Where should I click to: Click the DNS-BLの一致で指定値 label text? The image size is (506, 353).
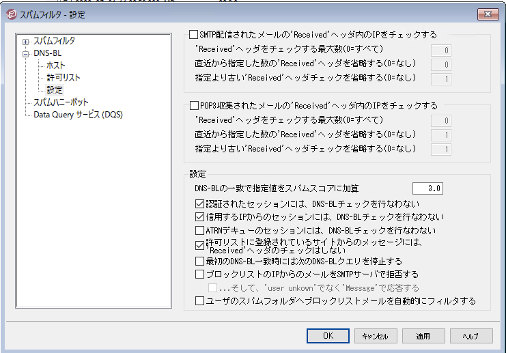coord(277,188)
